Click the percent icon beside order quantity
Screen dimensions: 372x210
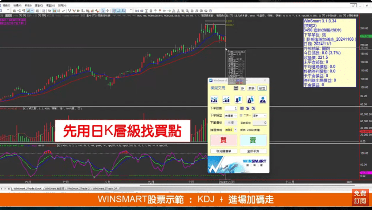tap(253, 108)
